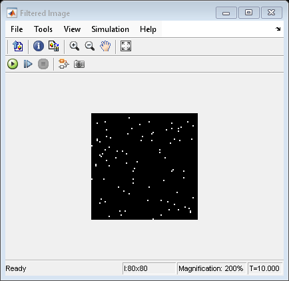Select the Zoom In magnifier tool
This screenshot has width=289, height=281.
(x=74, y=46)
